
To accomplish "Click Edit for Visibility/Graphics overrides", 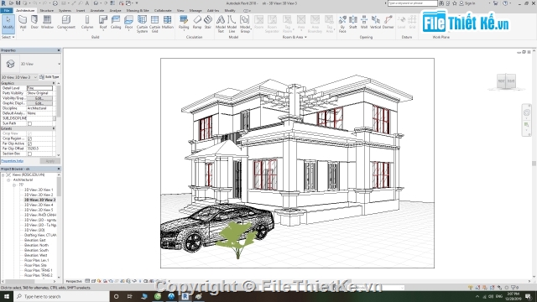I will pos(39,98).
